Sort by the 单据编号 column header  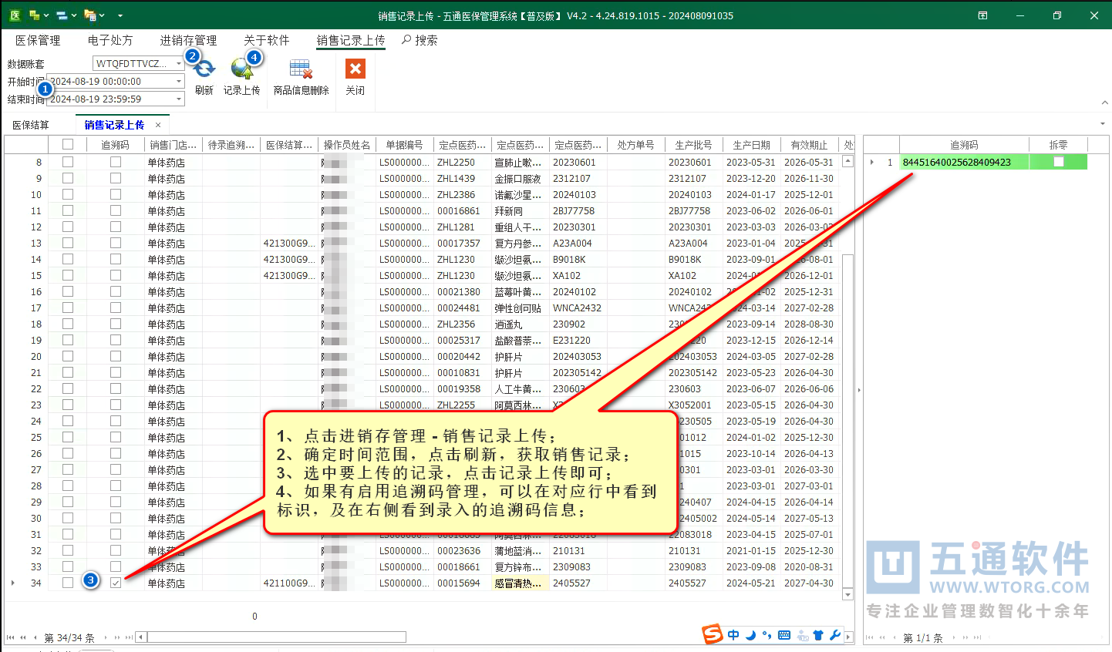(404, 145)
